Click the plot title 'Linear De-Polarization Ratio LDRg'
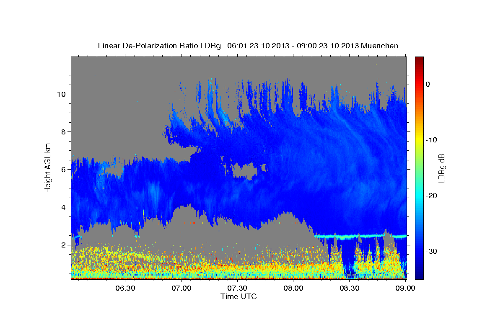503x335 pixels. [159, 46]
